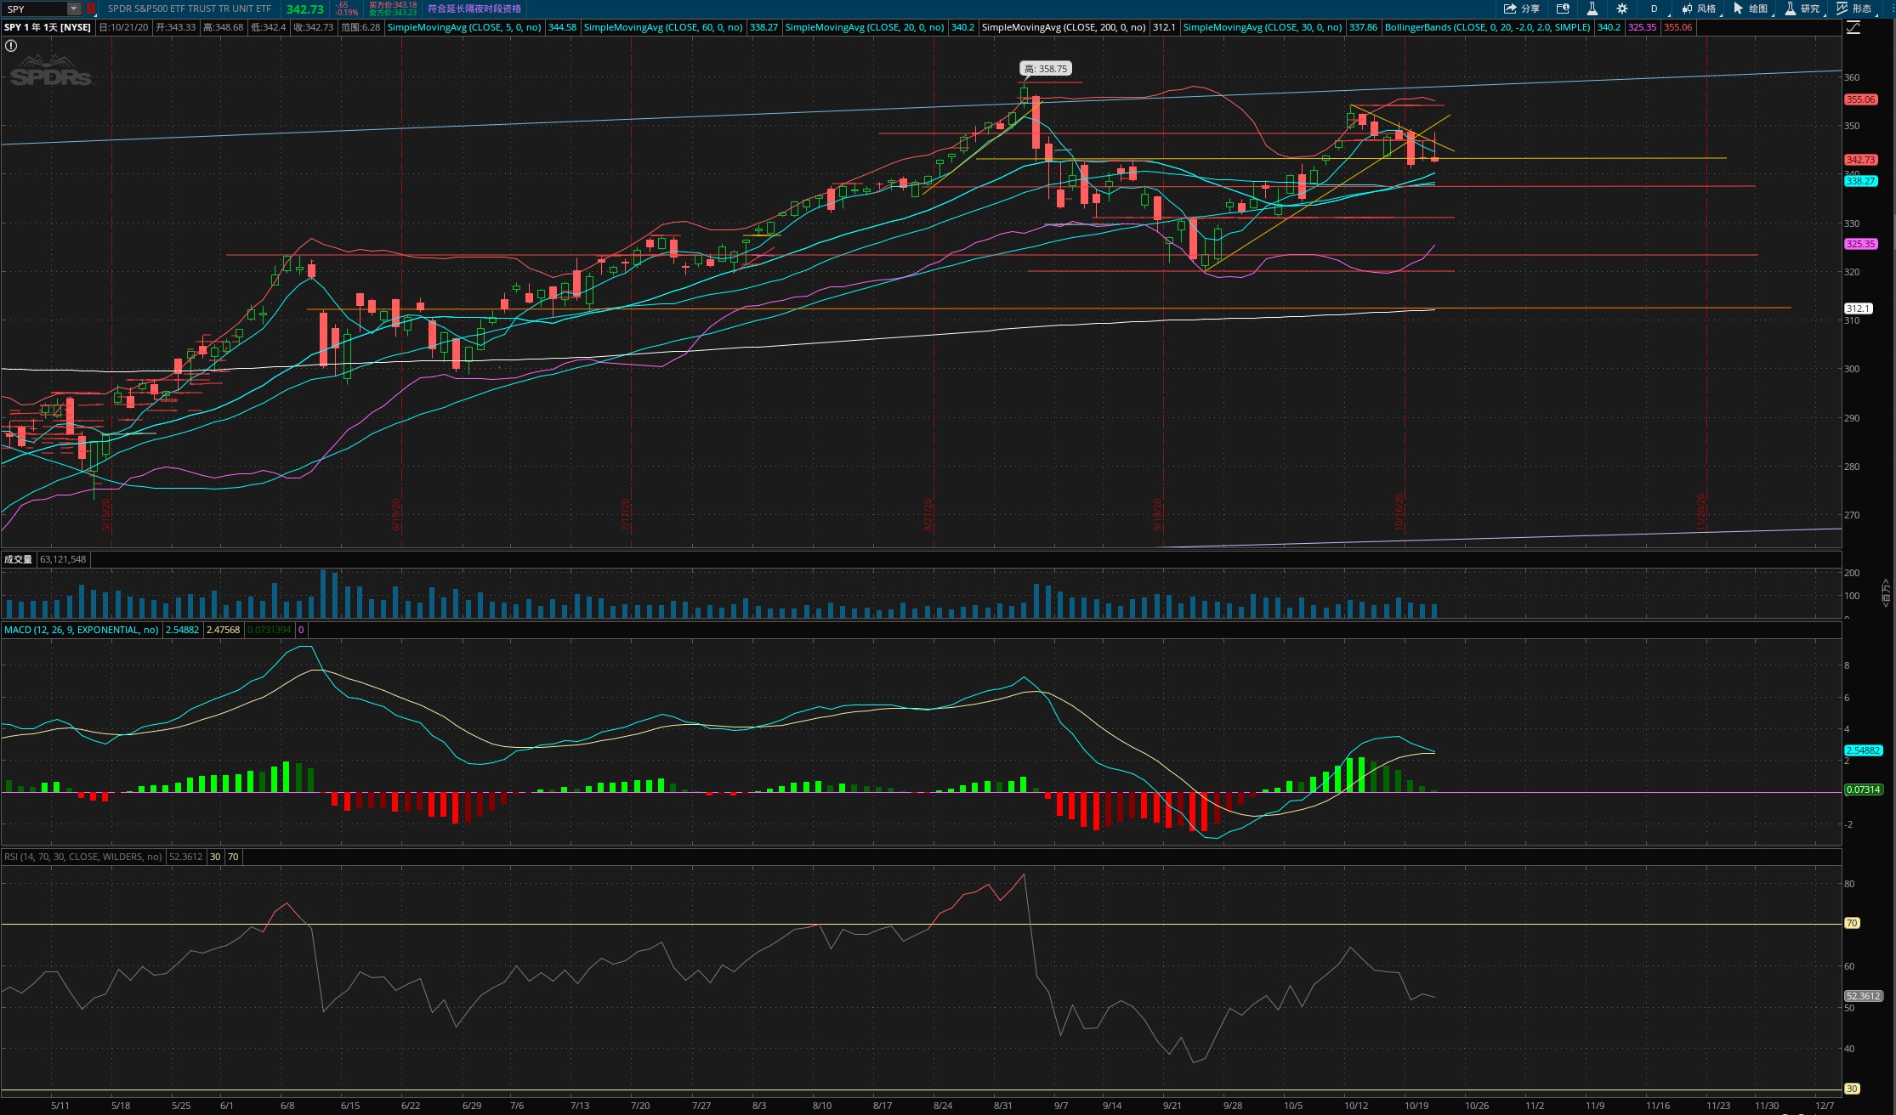Click the 10/19 date on time axis
The width and height of the screenshot is (1896, 1115).
point(1416,1106)
